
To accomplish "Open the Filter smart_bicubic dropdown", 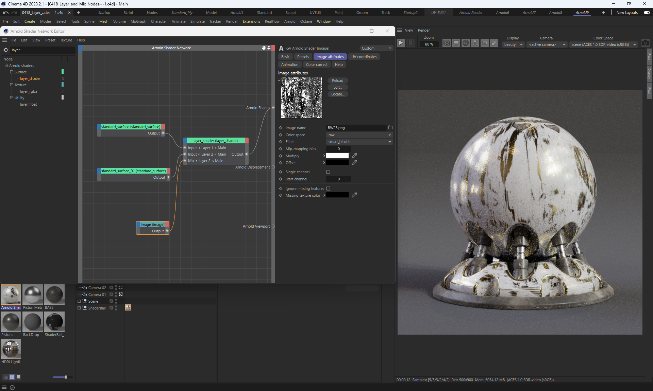I will (359, 142).
